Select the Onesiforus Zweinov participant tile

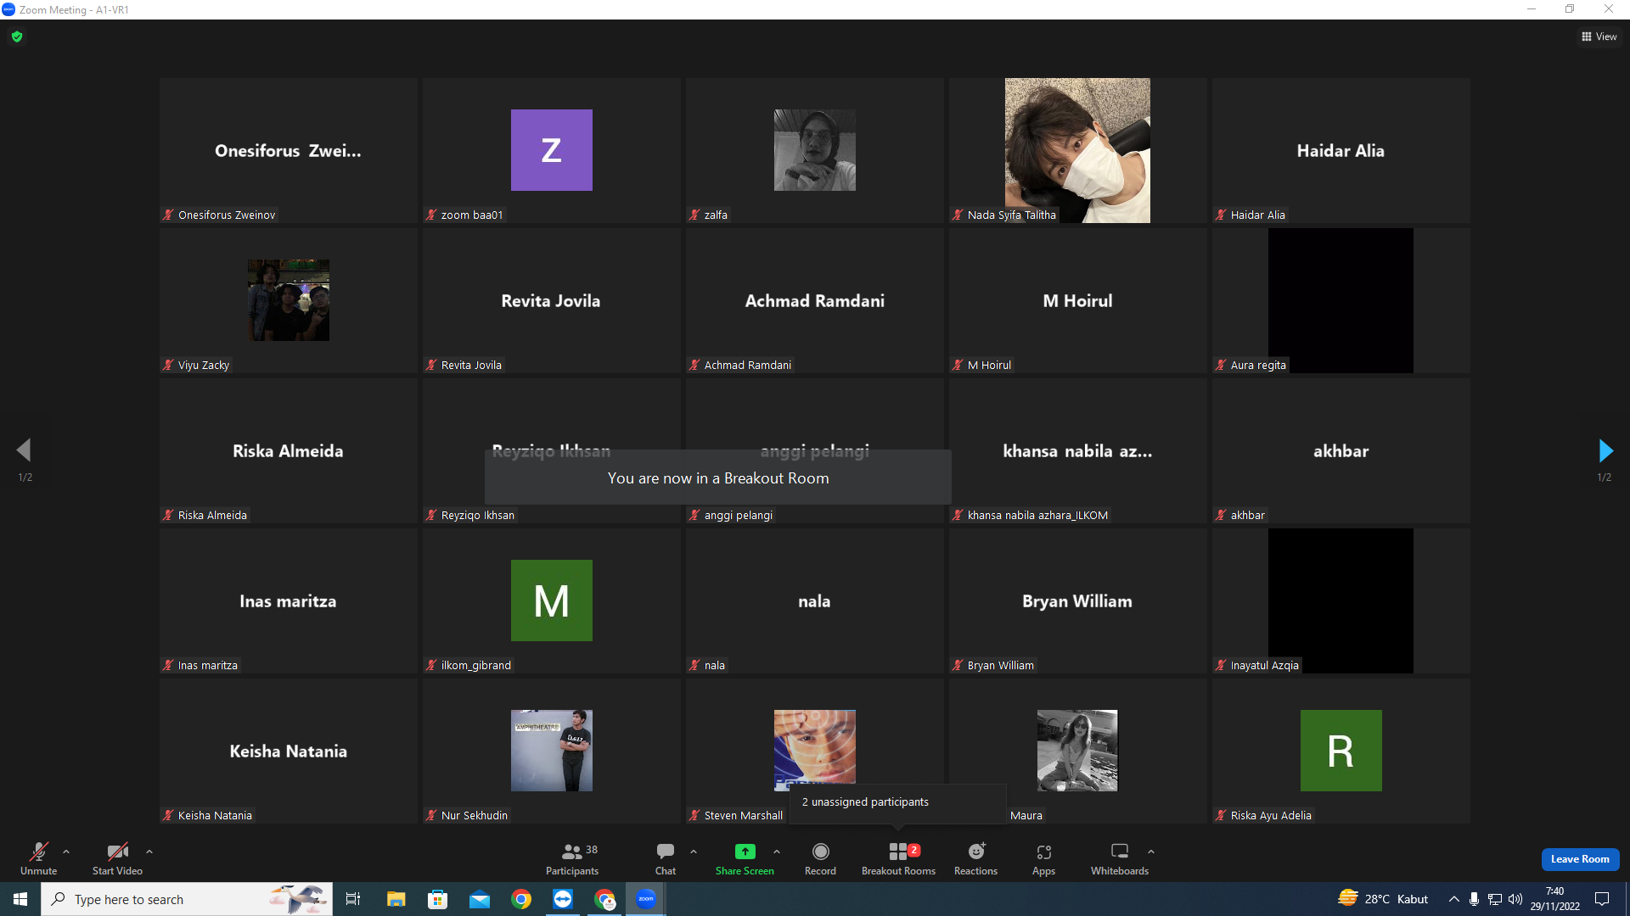click(x=289, y=151)
